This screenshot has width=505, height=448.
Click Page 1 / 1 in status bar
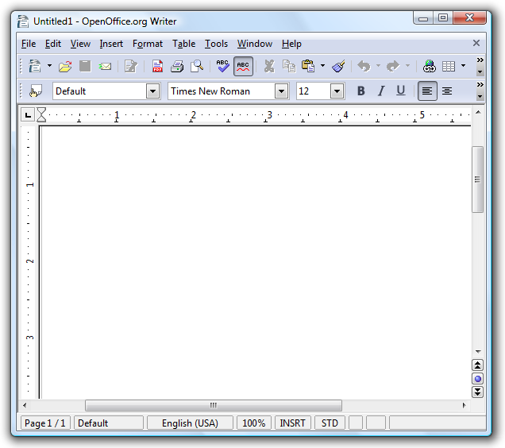coord(45,423)
